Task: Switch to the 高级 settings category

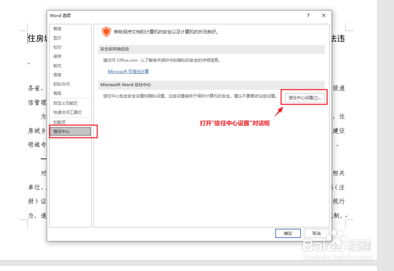Action: 57,93
